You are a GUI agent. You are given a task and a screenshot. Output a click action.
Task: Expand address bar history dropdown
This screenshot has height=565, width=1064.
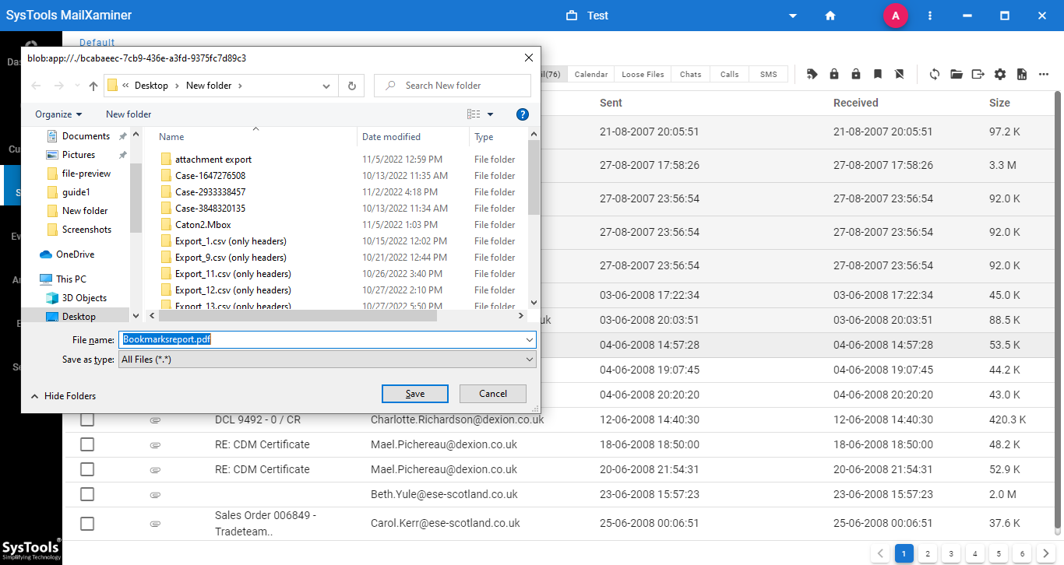tap(327, 86)
